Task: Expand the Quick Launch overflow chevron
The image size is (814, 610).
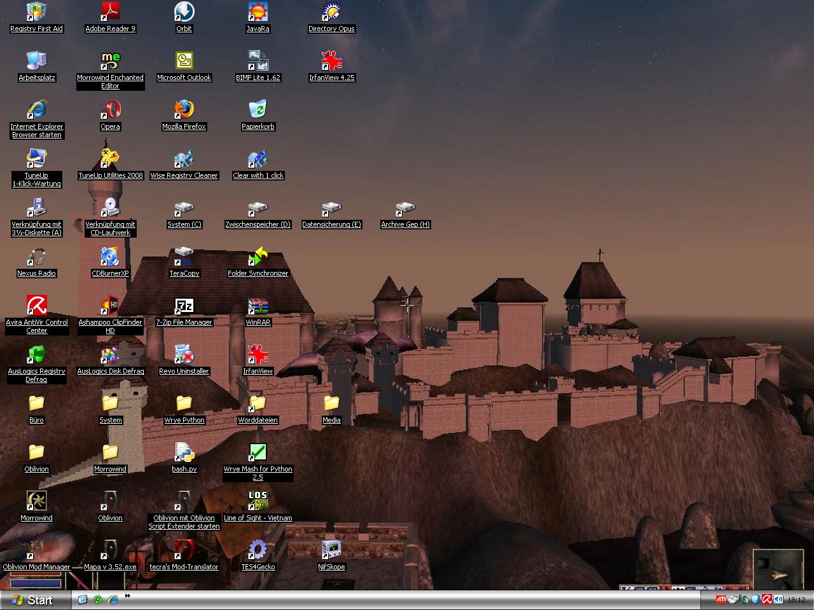Action: [x=128, y=596]
